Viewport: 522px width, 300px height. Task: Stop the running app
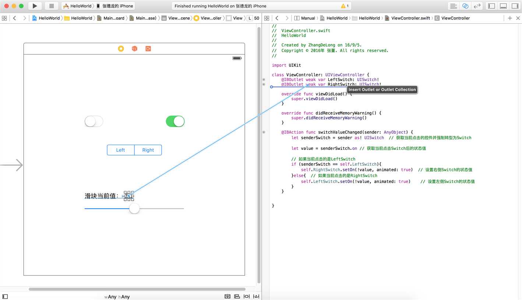point(52,6)
